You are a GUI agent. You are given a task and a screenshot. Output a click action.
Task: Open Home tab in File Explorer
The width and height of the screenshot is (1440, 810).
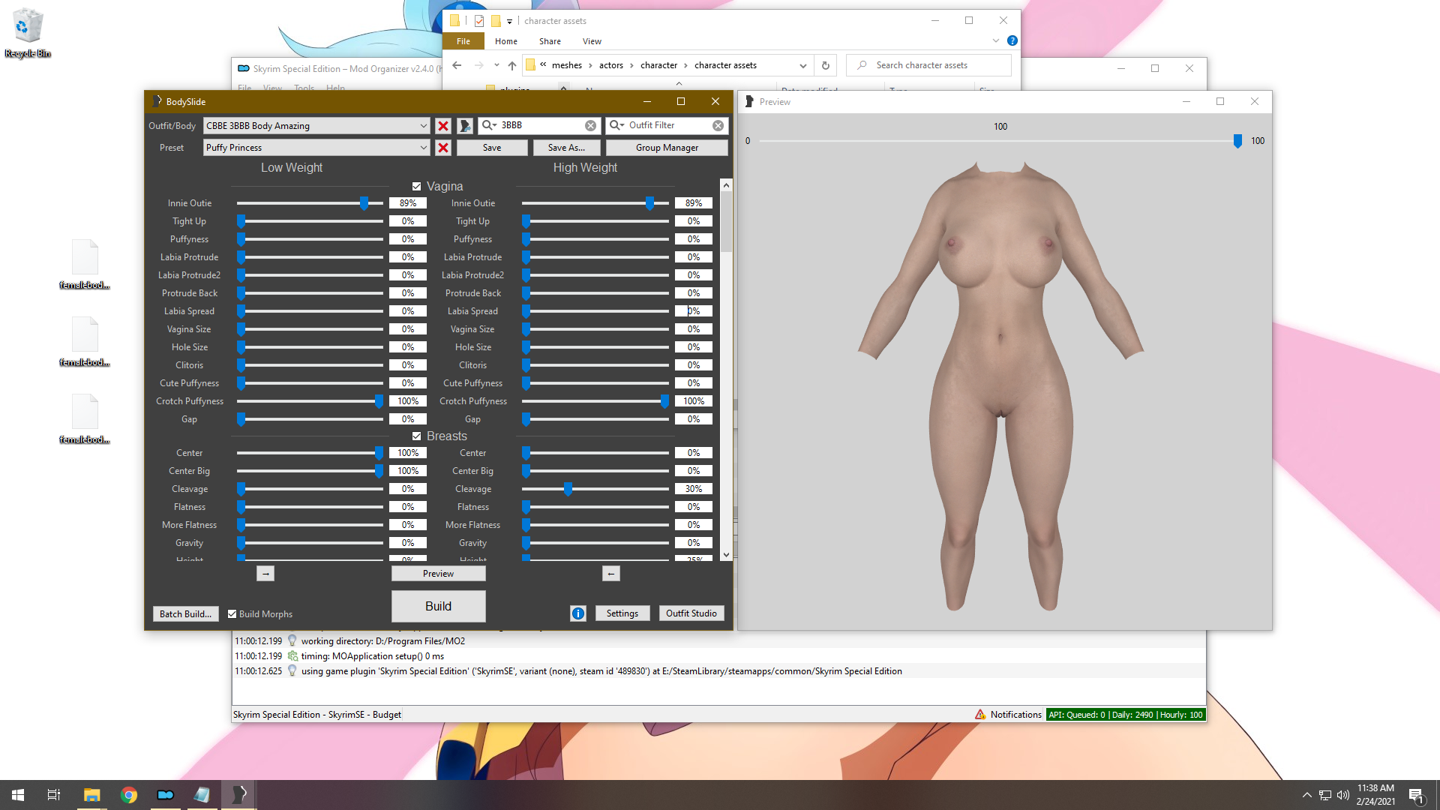click(506, 41)
